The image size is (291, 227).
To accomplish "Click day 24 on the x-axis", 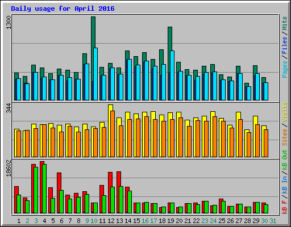I will (213, 221).
